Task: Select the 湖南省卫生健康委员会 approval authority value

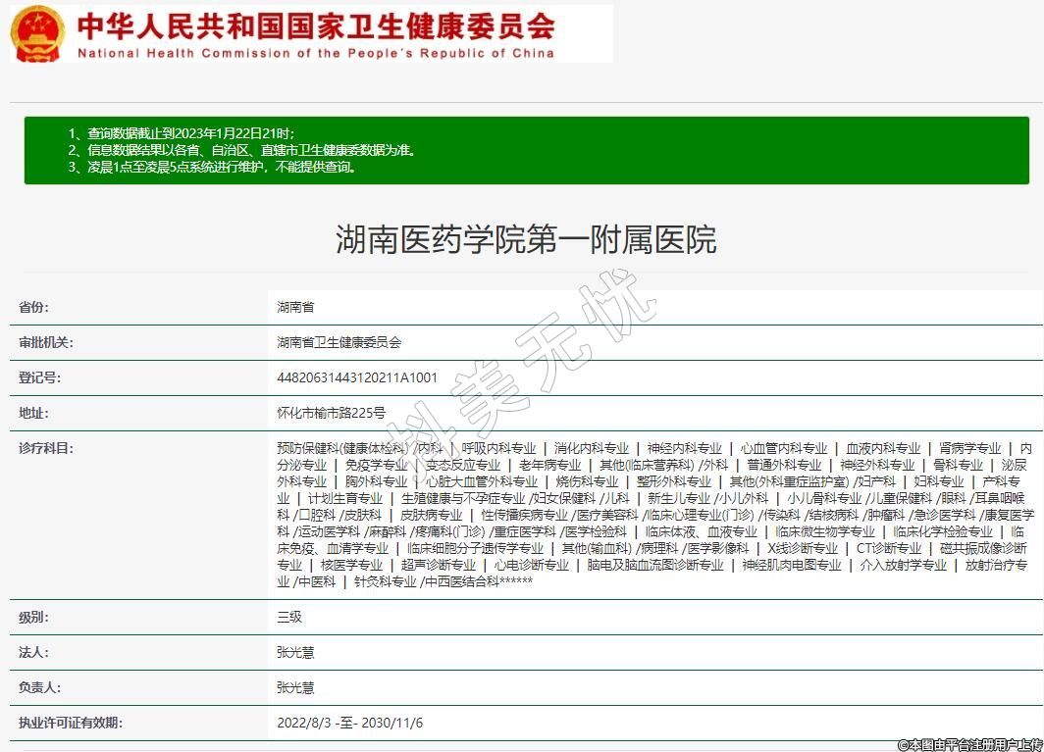Action: tap(339, 342)
